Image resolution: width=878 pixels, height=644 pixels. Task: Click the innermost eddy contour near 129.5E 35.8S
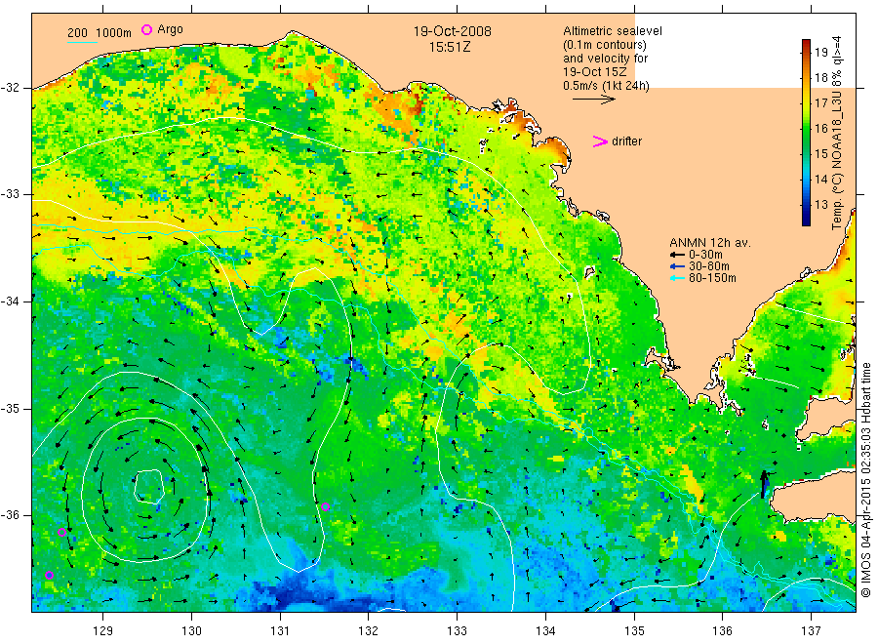(148, 486)
